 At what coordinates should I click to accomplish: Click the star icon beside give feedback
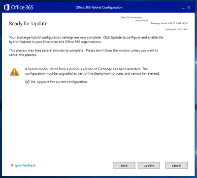click(12, 165)
